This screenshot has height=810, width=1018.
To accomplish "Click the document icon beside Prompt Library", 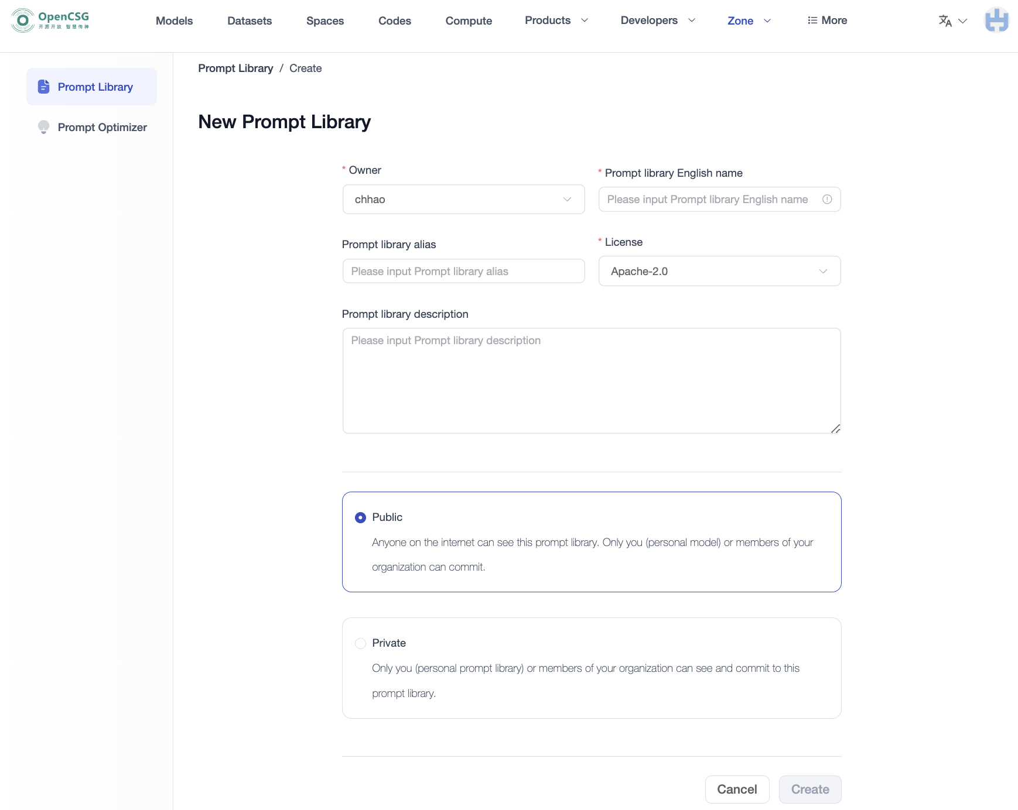I will click(x=43, y=86).
